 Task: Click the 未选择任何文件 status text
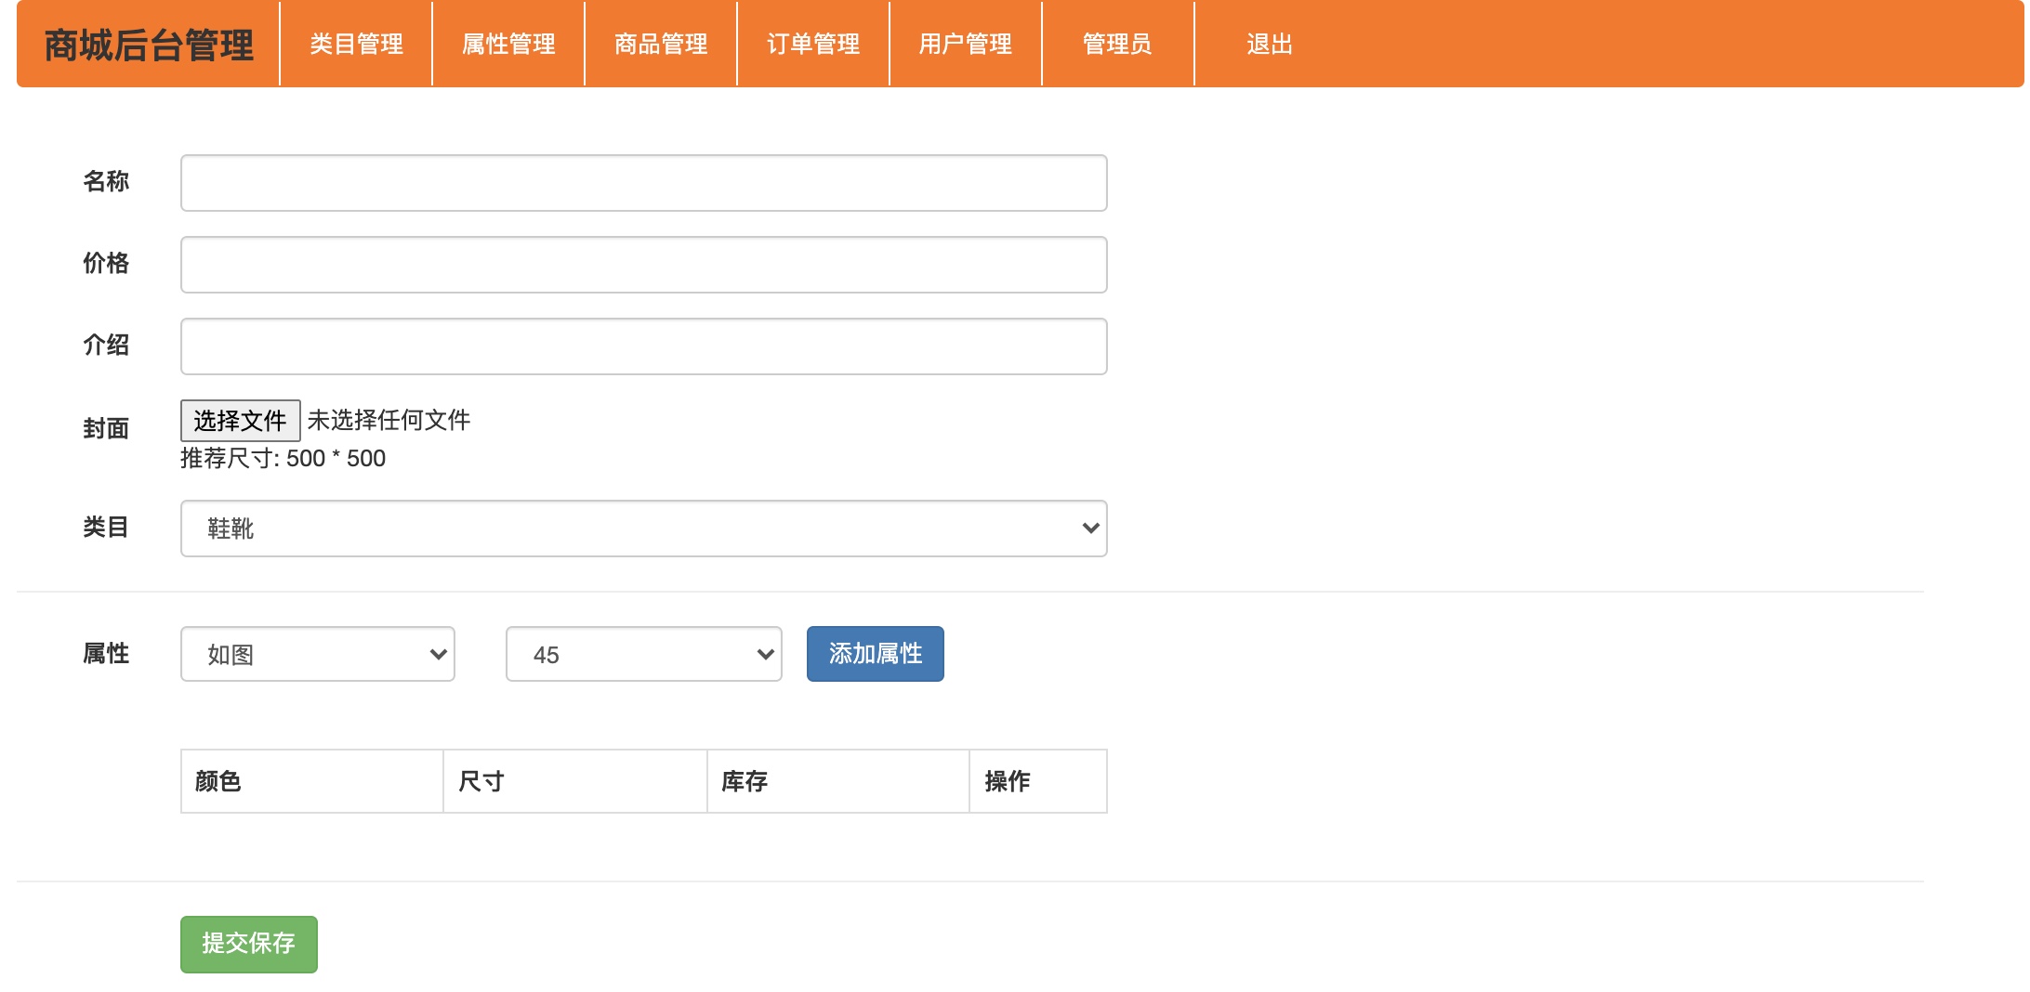pyautogui.click(x=389, y=420)
